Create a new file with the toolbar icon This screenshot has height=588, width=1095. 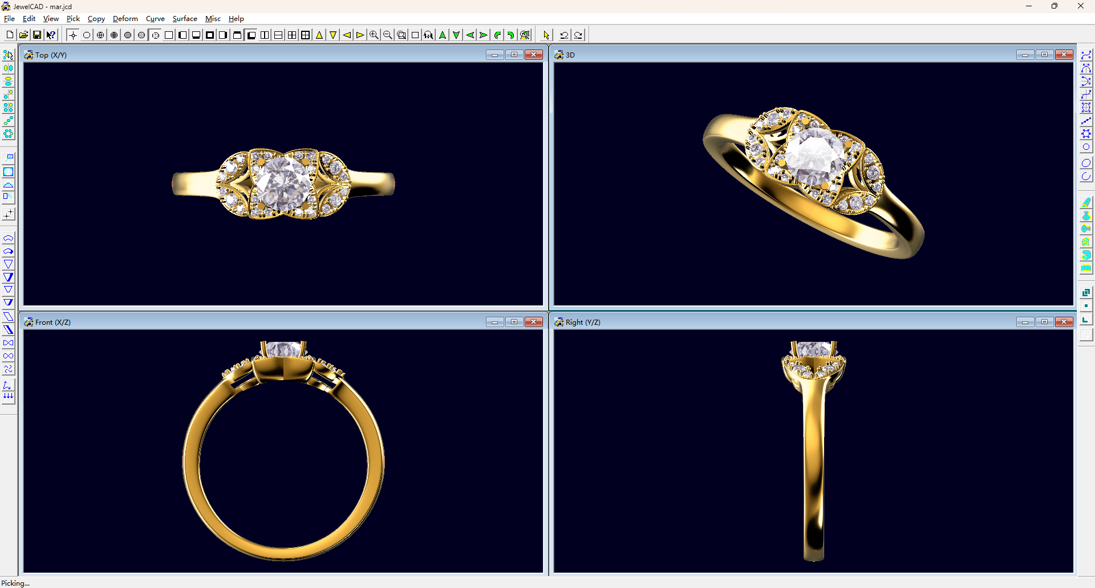pyautogui.click(x=10, y=35)
